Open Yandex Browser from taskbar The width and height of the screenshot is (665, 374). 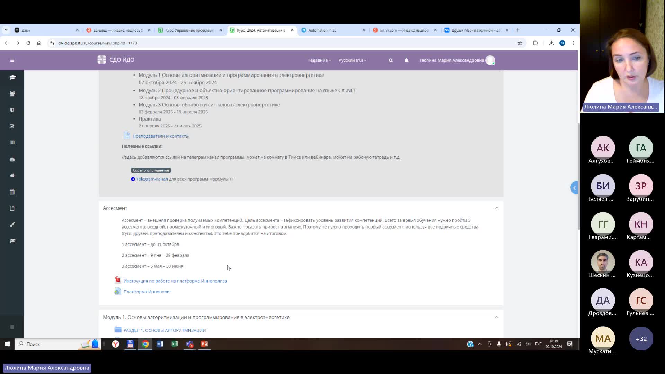coord(116,344)
